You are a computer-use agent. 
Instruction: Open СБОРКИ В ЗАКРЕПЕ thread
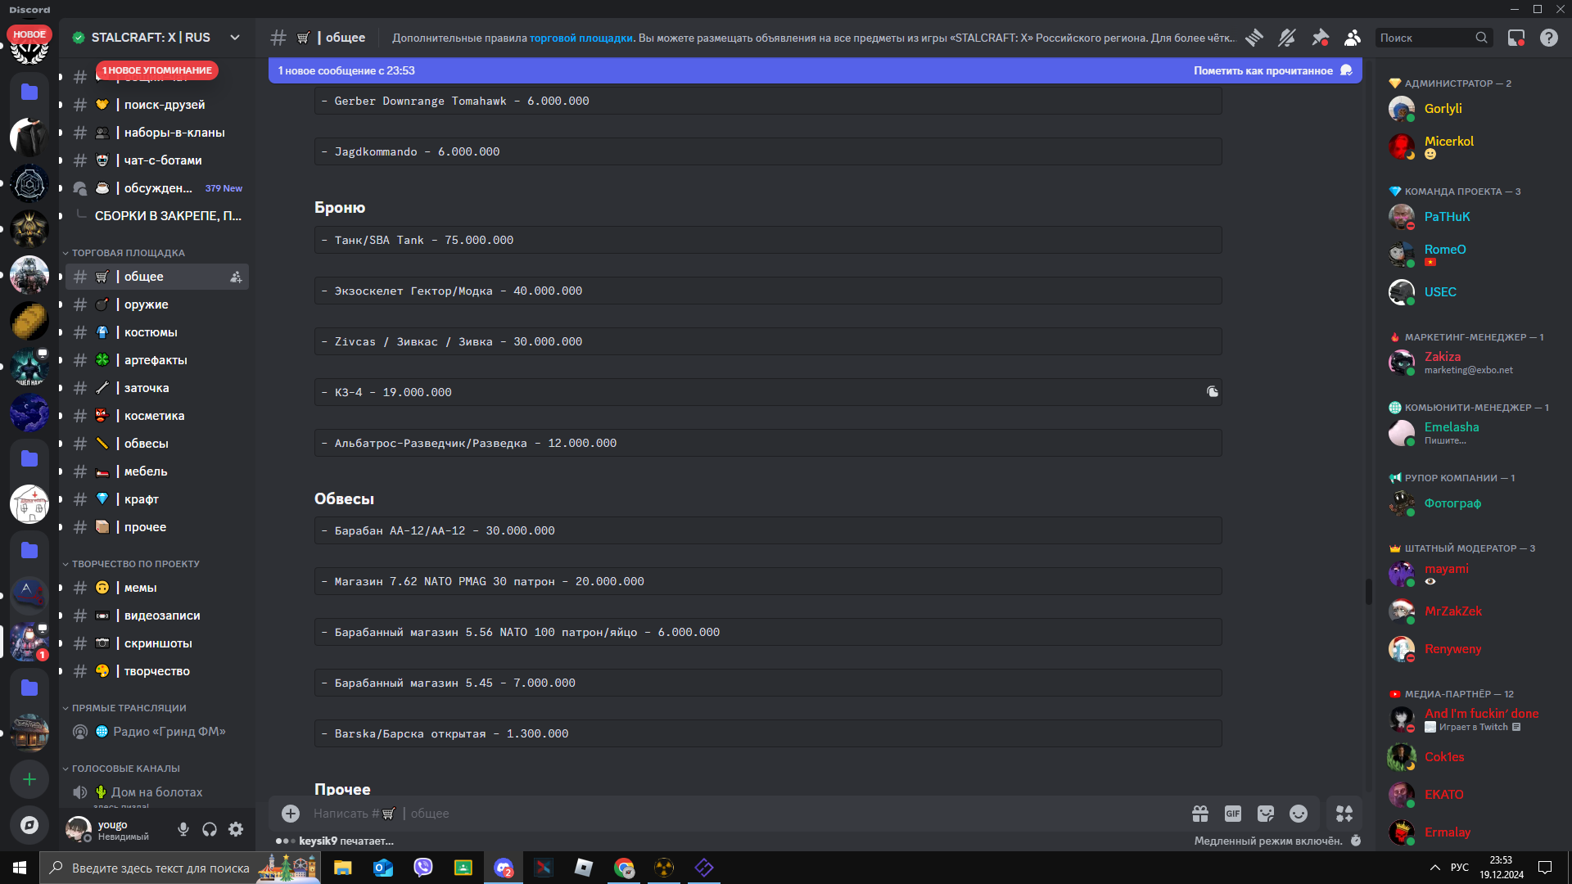pos(168,216)
